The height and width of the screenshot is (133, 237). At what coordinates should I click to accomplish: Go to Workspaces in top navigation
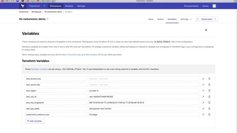[x=56, y=6]
